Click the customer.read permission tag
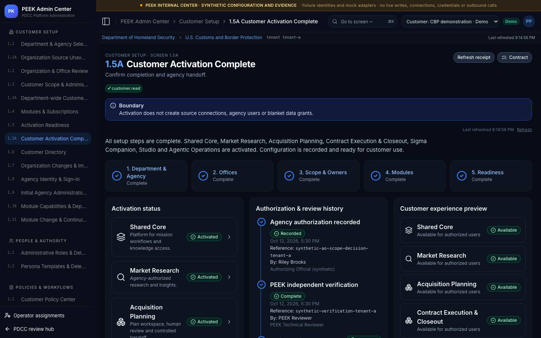Viewport: 541px width, 338px height. (x=124, y=88)
